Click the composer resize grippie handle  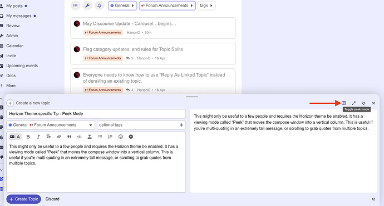click(192, 97)
